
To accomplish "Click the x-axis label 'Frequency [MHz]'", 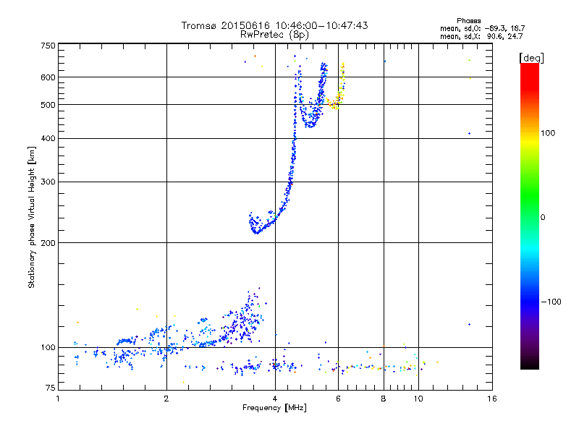I will [274, 408].
